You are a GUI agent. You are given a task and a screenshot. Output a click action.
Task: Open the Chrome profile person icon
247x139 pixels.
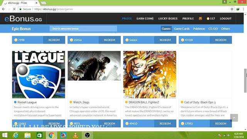(x=225, y=2)
